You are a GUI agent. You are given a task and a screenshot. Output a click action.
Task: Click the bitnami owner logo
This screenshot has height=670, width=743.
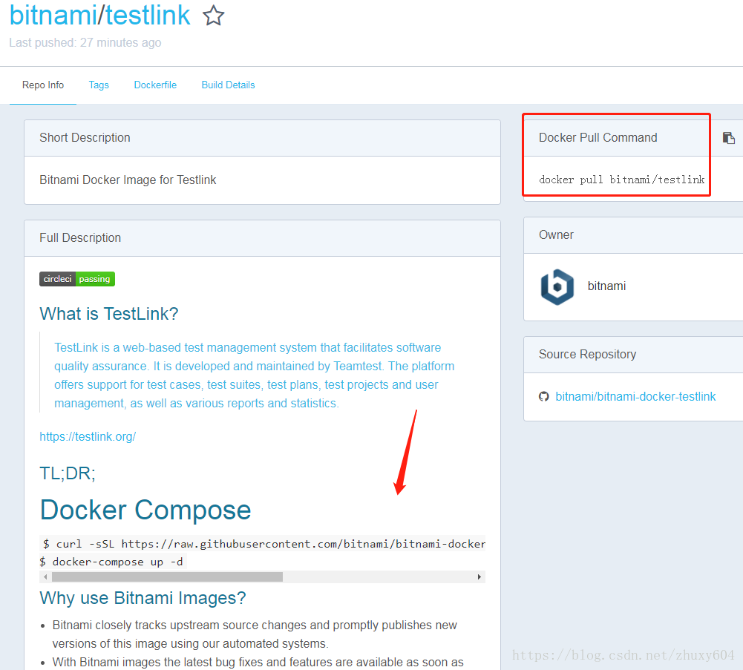pos(557,286)
